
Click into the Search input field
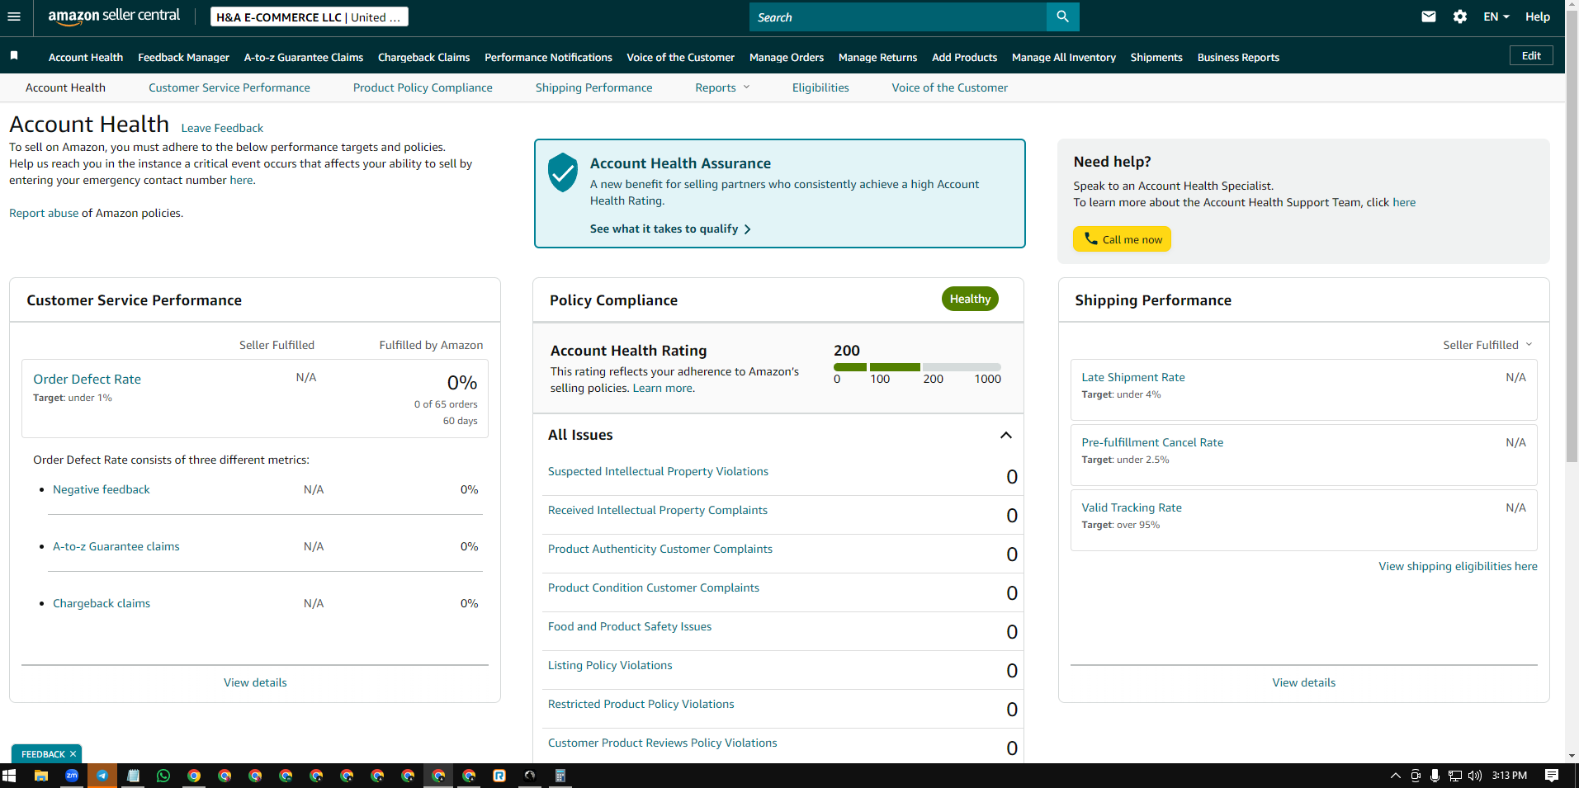pos(897,17)
